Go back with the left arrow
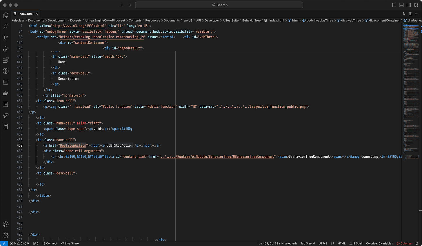Image resolution: width=422 pixels, height=246 pixels. pos(122,5)
